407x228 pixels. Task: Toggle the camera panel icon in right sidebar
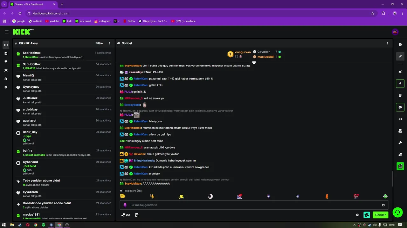(400, 131)
